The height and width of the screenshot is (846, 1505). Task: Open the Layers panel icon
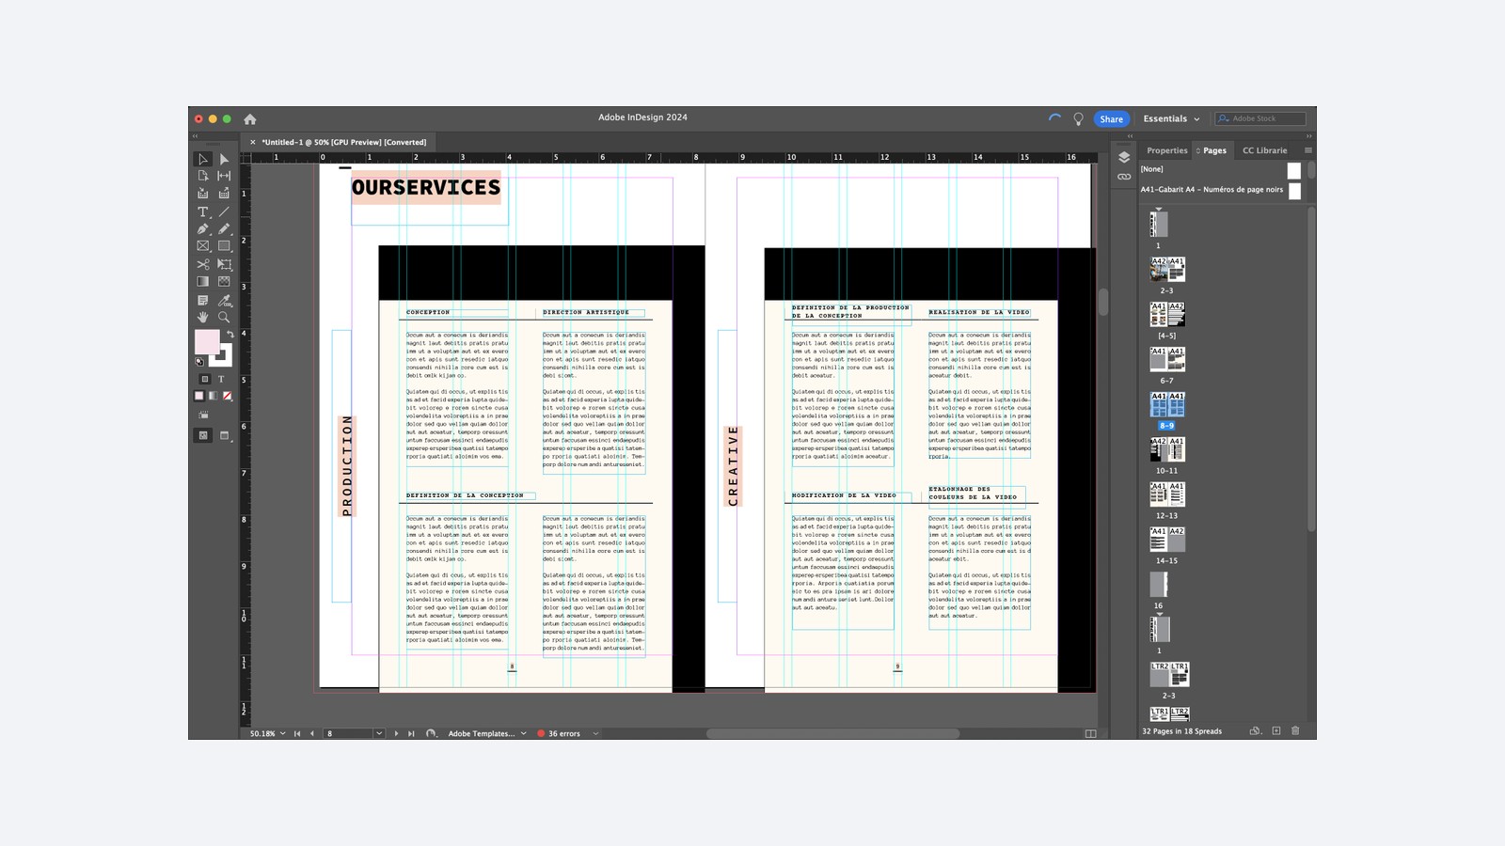pos(1124,157)
